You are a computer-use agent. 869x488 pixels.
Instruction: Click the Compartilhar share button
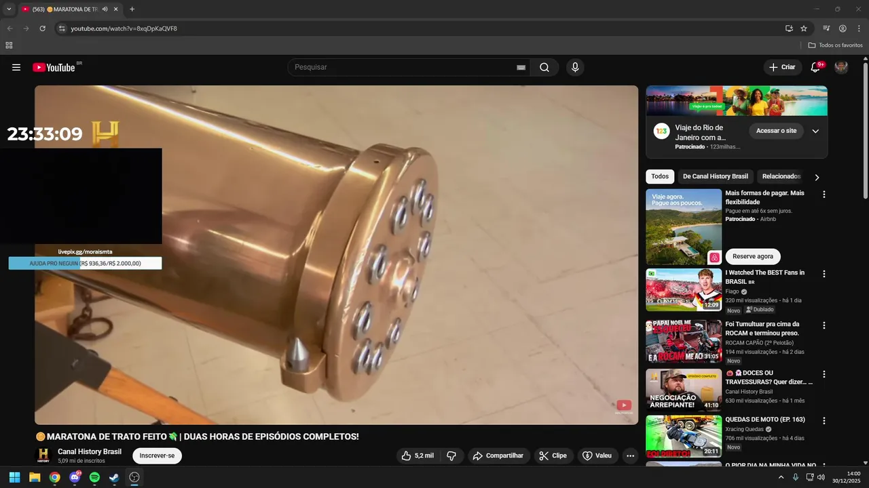498,455
